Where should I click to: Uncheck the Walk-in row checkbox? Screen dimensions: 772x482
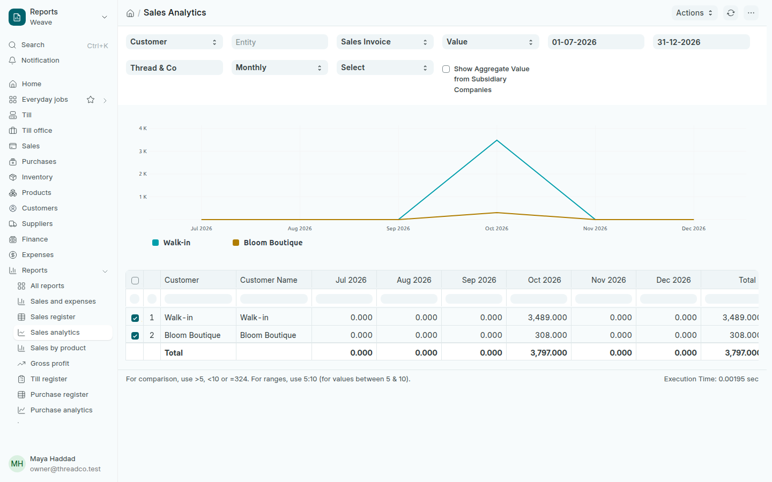[135, 318]
